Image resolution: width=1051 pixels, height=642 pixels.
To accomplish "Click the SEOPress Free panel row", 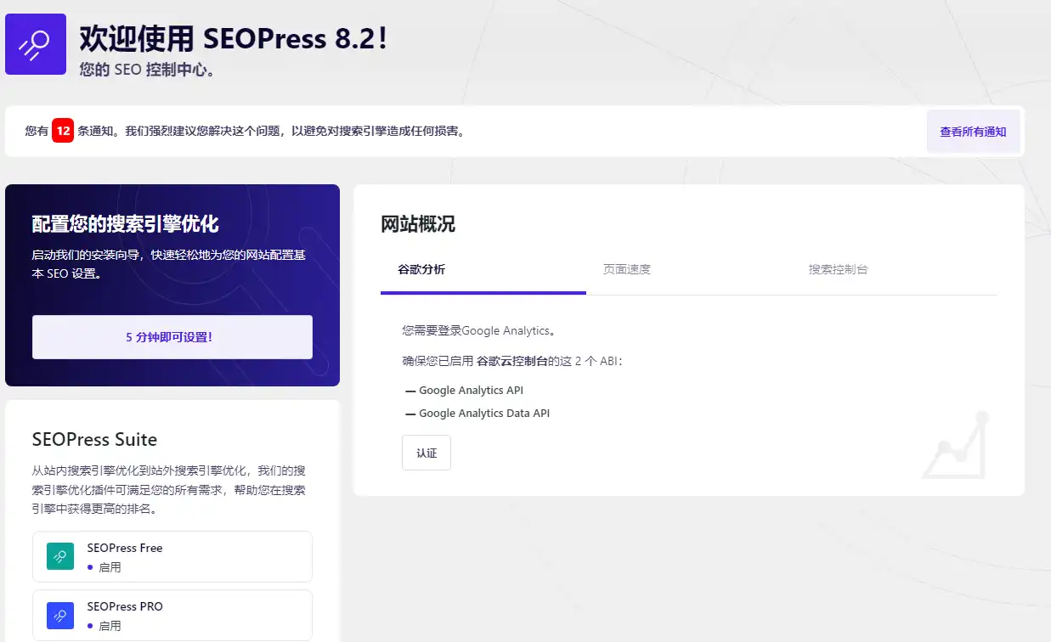I will (172, 555).
